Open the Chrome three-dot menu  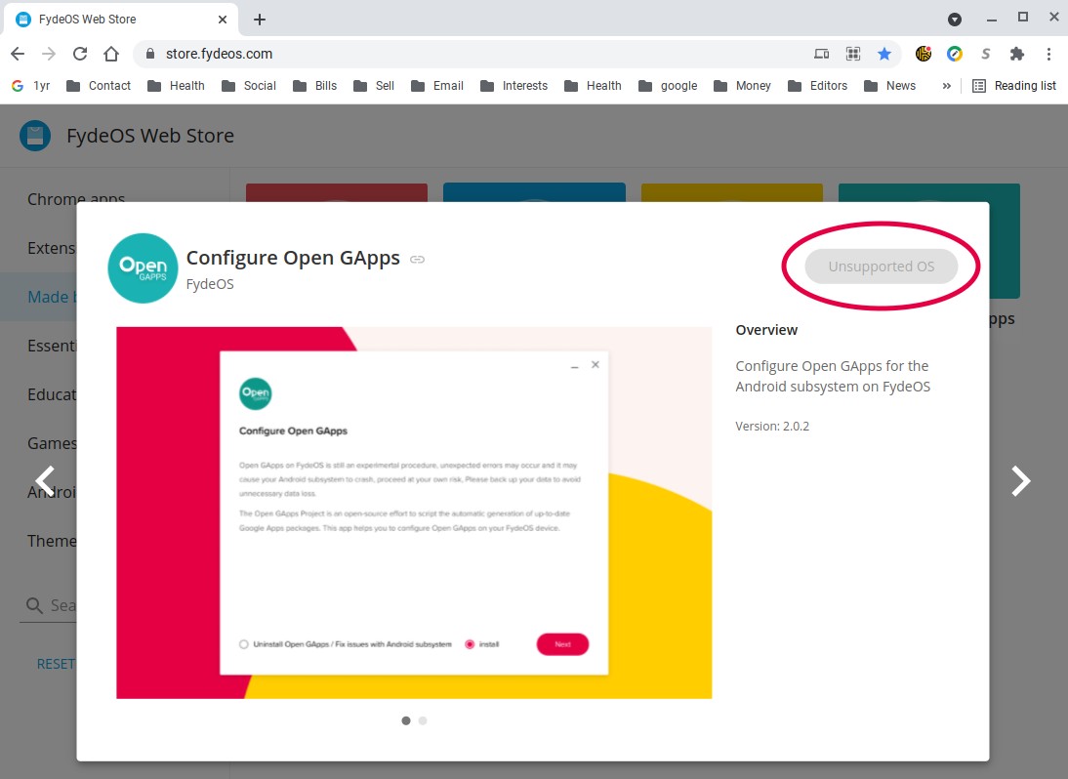pos(1047,54)
